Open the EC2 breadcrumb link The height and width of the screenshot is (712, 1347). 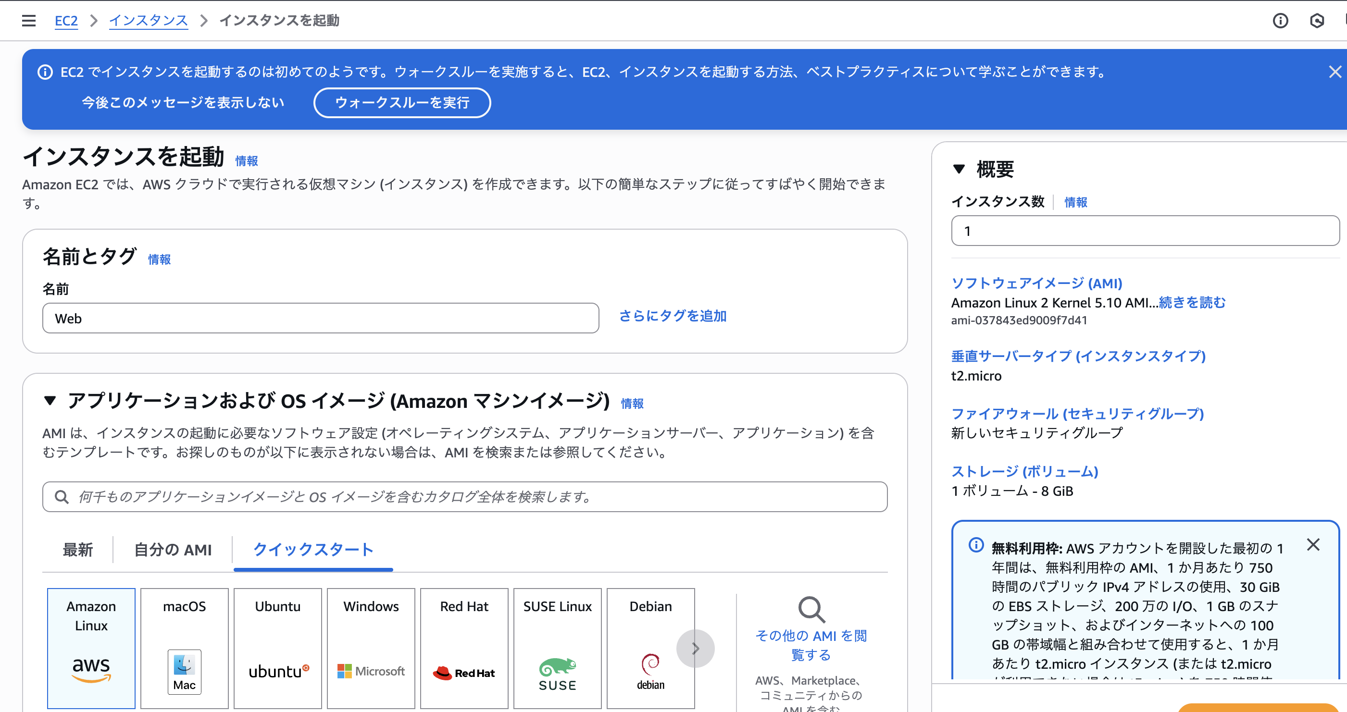66,20
